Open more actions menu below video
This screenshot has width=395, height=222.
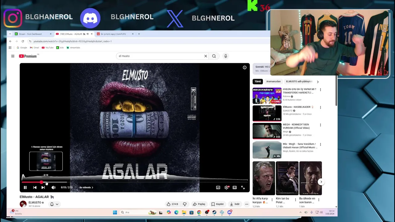(247, 204)
